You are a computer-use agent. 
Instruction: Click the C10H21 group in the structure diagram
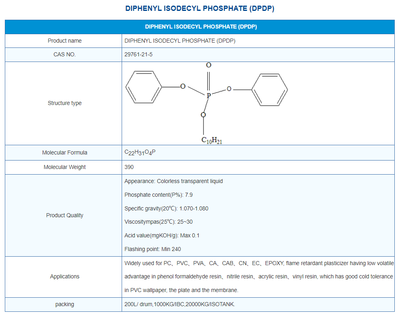pyautogui.click(x=211, y=140)
